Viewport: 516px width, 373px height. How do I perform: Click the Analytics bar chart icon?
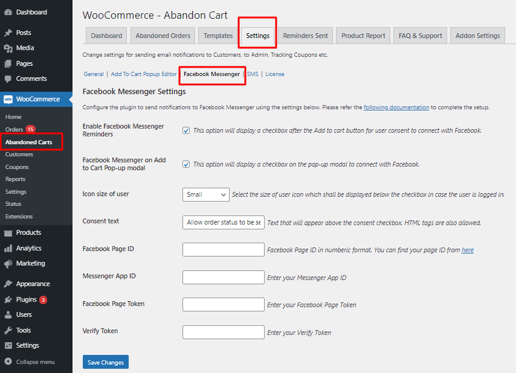[x=8, y=249]
